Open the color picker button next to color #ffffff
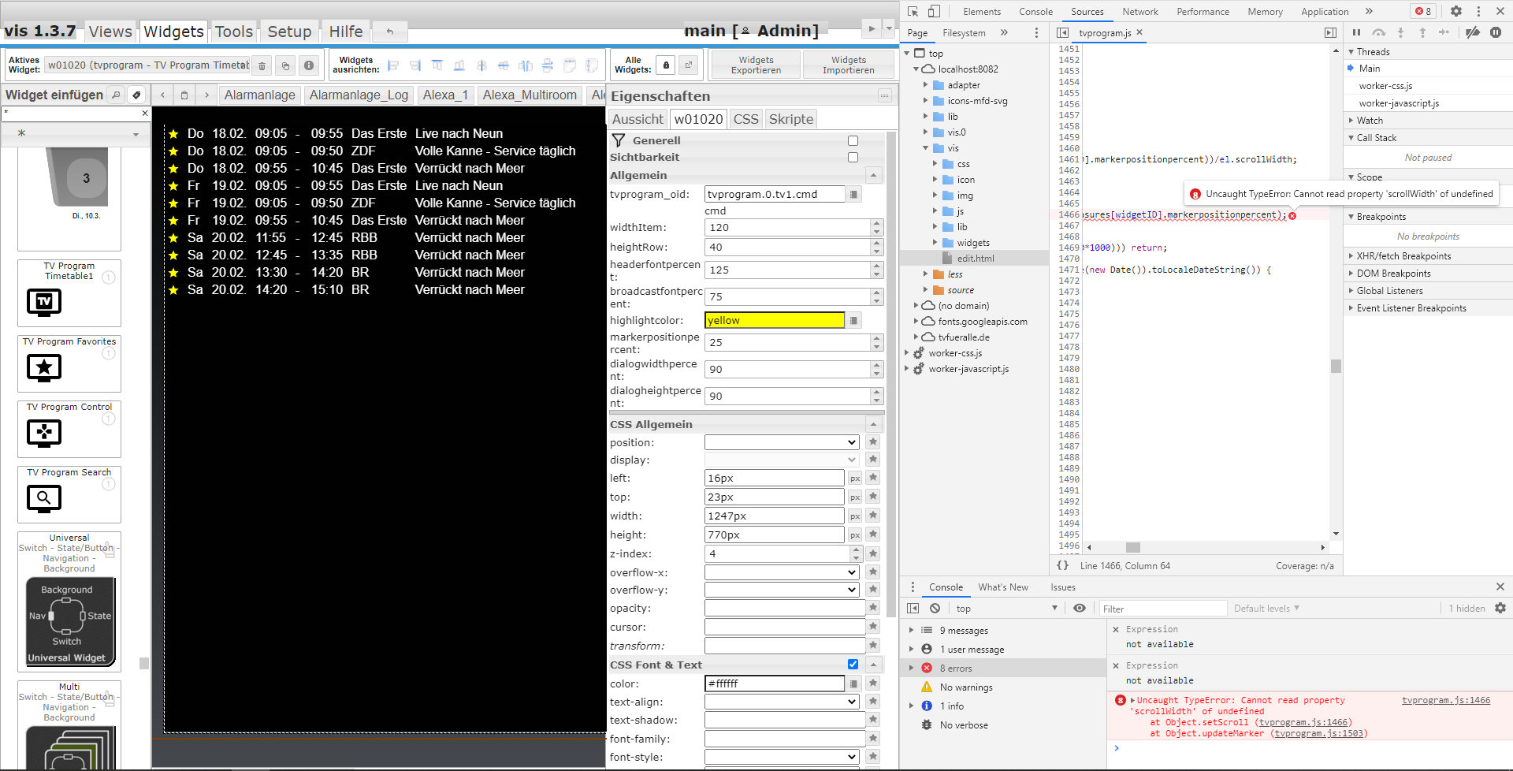1513x771 pixels. (853, 683)
